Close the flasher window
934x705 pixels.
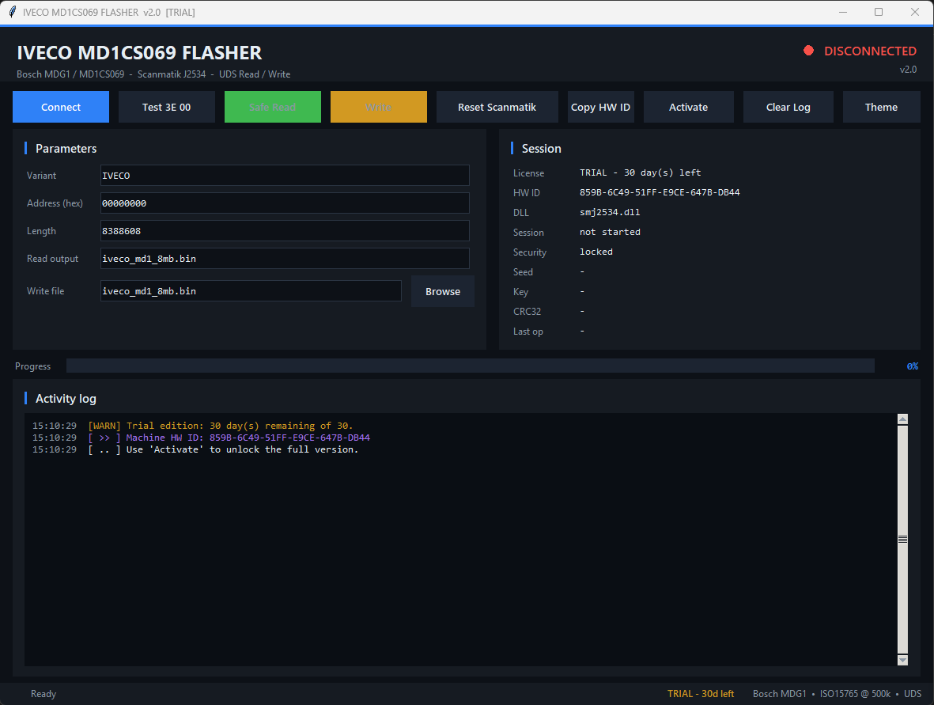pyautogui.click(x=915, y=12)
